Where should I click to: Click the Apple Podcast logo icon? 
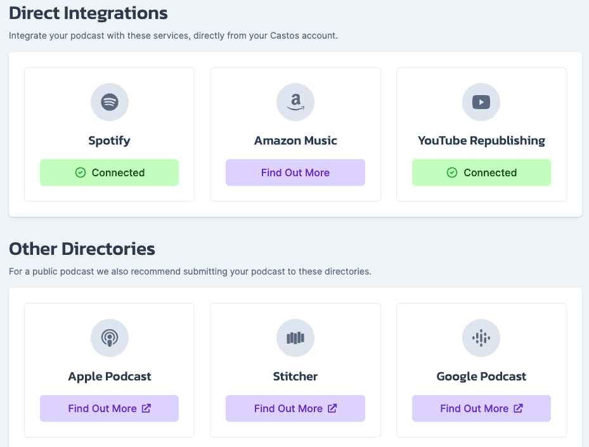tap(109, 338)
